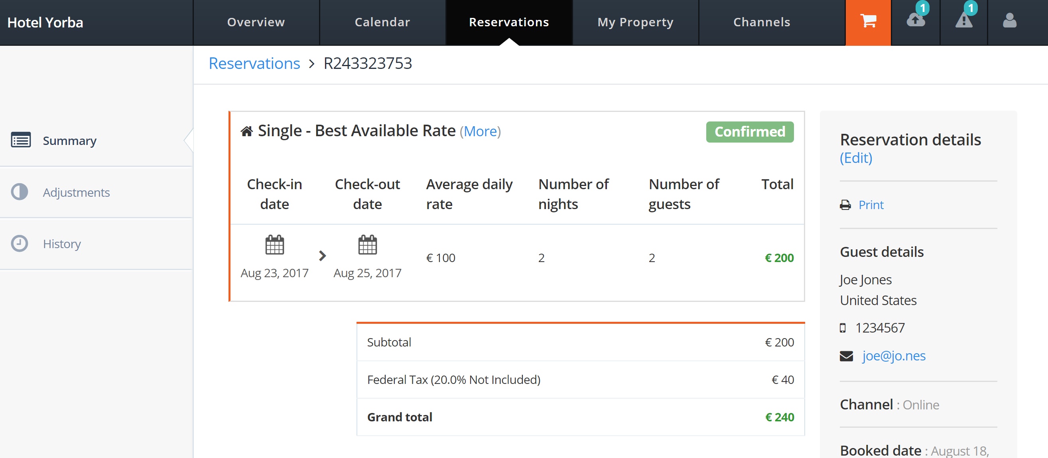Click the Channel : Online entry

pos(889,405)
